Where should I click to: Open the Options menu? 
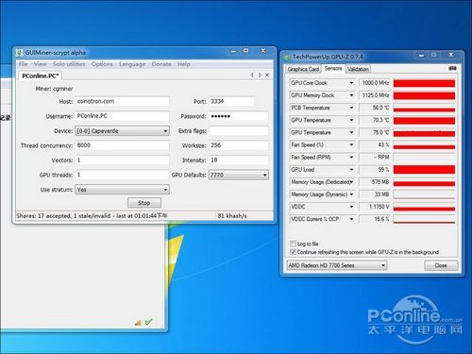click(102, 64)
